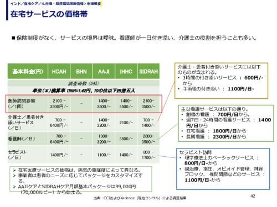
Task: Click IHHC's 1400/- therapist cell
Action: click(x=126, y=155)
